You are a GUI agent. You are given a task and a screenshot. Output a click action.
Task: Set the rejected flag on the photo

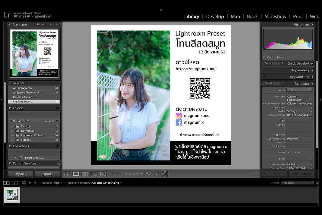pos(119,174)
